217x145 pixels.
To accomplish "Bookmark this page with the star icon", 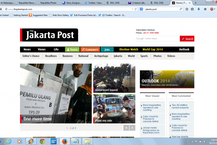I will [187, 9].
